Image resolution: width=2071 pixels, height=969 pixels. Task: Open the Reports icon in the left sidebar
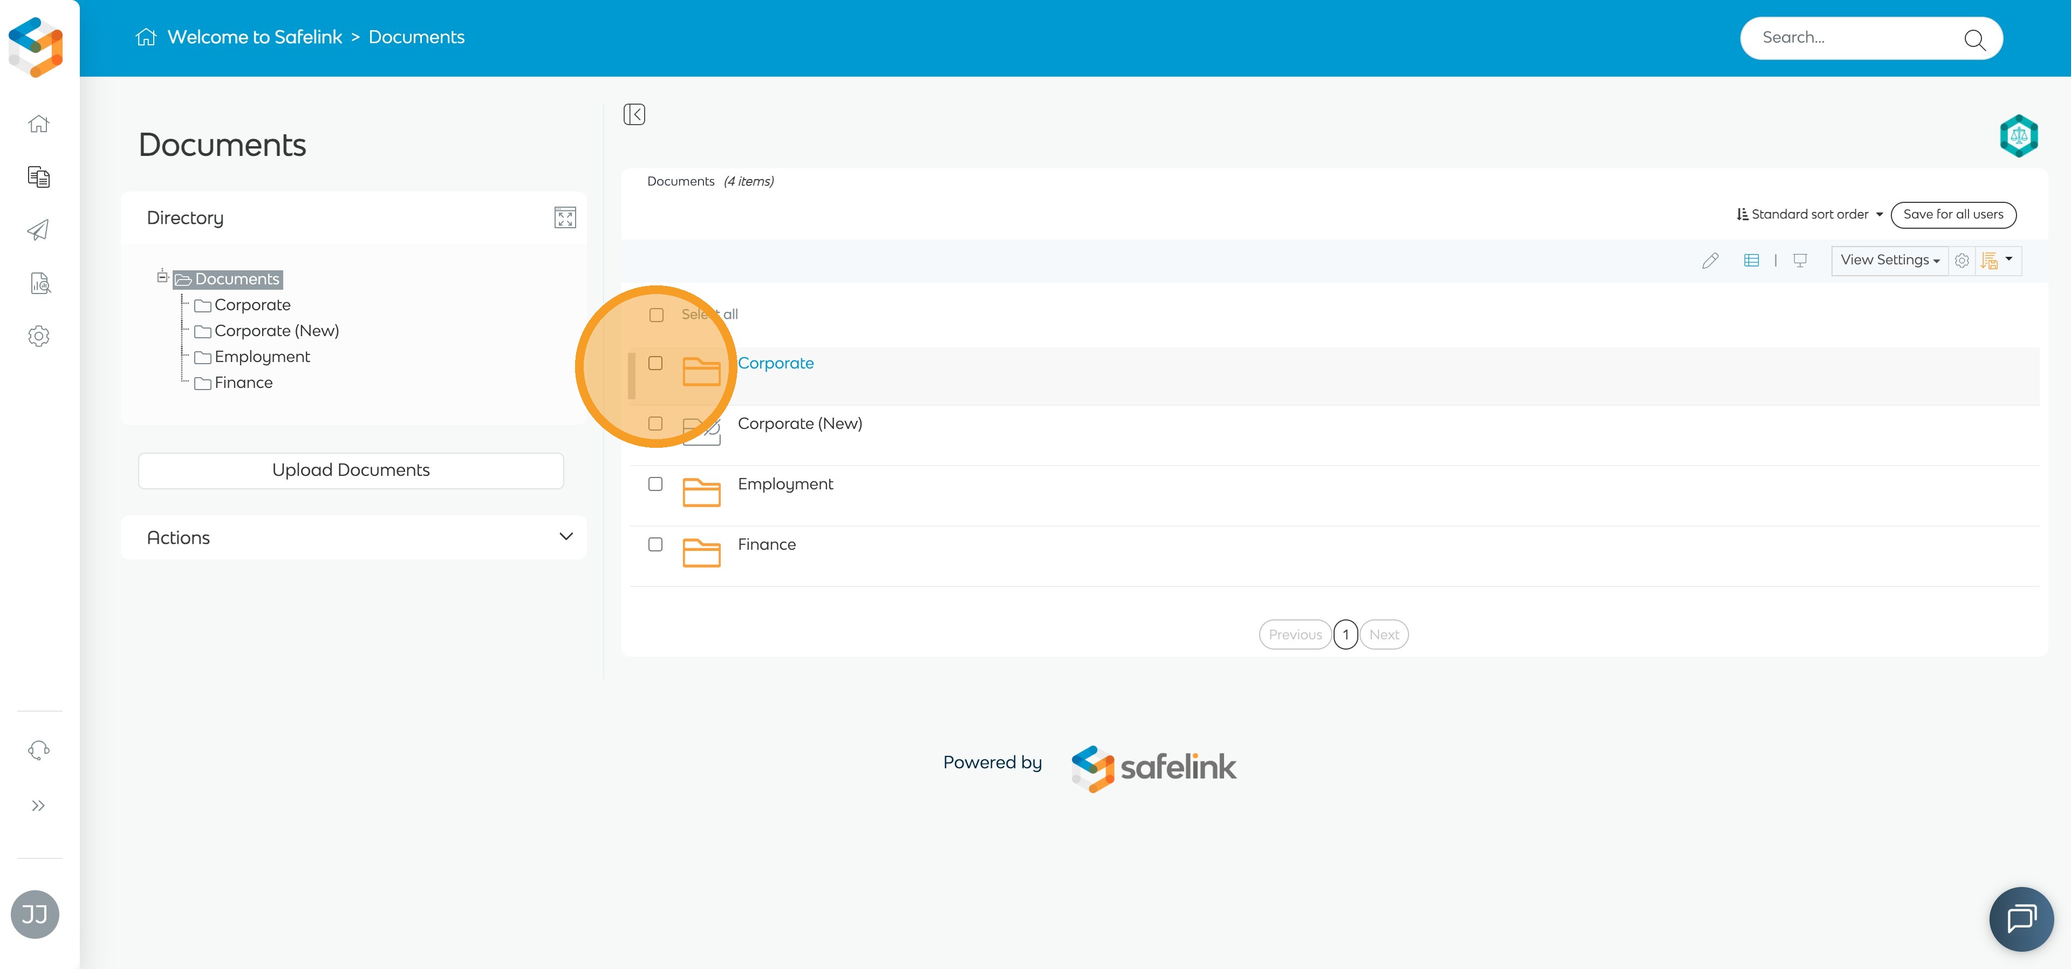click(x=39, y=283)
